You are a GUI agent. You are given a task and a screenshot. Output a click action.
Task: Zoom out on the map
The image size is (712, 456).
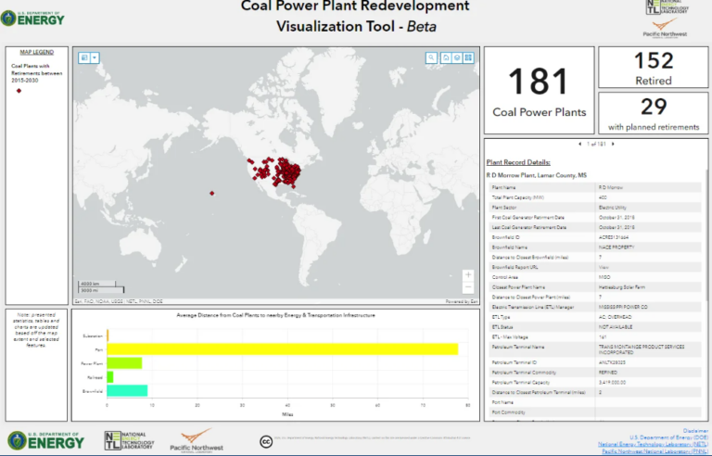tap(468, 286)
